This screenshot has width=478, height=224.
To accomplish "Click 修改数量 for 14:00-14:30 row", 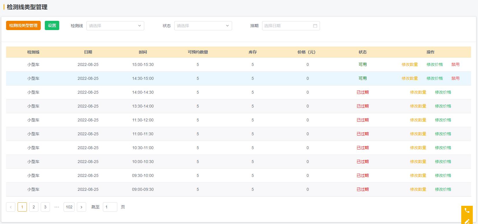I will click(x=418, y=92).
